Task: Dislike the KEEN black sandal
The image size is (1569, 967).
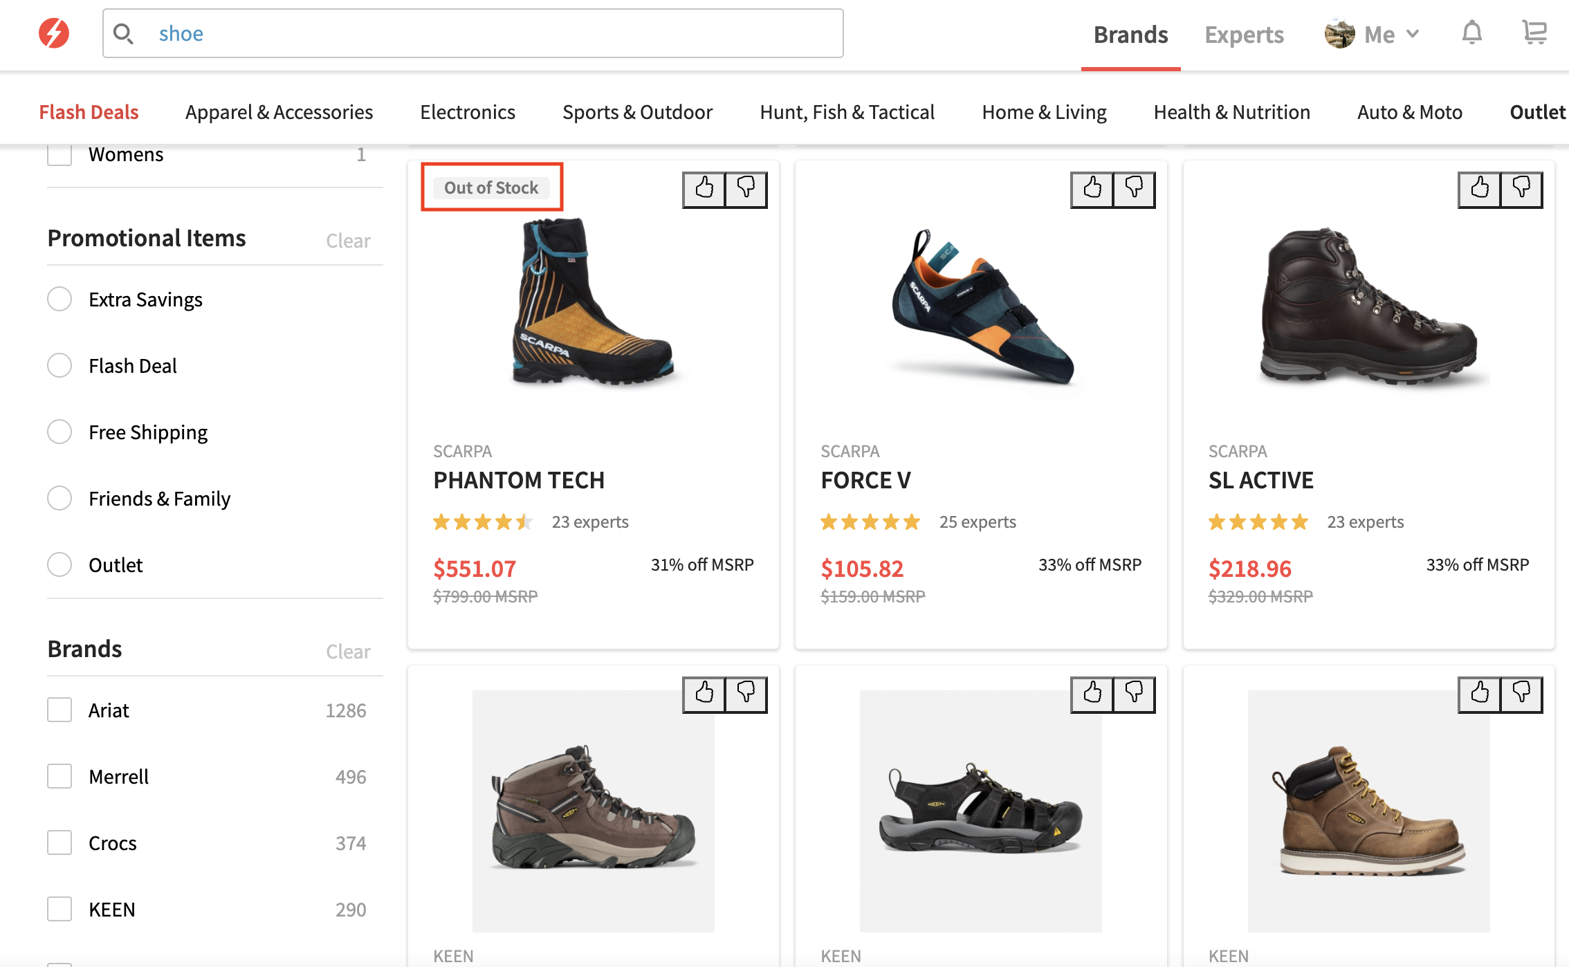Action: tap(1135, 694)
